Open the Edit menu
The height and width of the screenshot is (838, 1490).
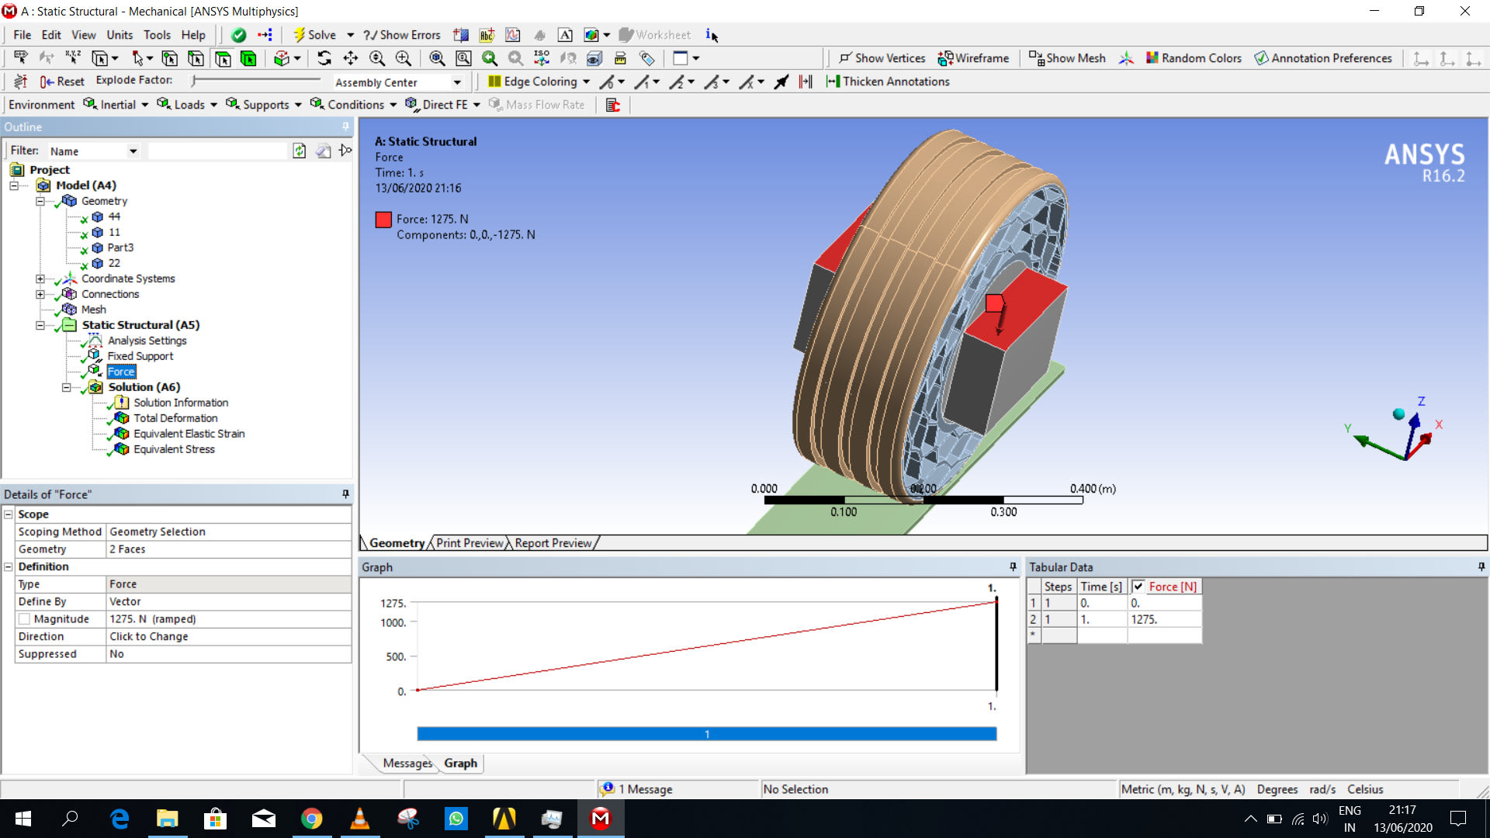[x=51, y=35]
